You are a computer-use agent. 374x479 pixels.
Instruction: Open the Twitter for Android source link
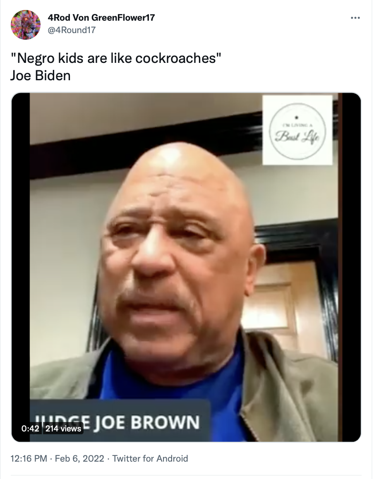[x=150, y=459]
